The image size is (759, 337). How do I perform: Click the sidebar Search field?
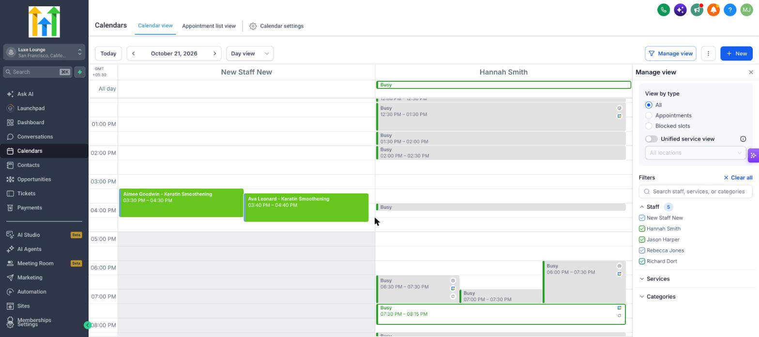coord(37,72)
